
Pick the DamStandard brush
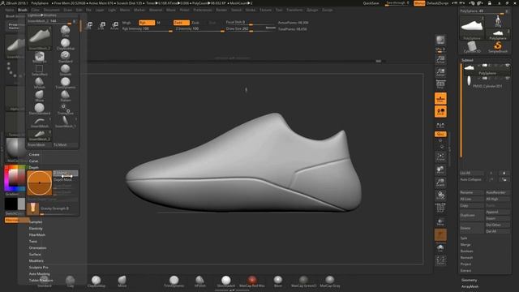[x=40, y=109]
